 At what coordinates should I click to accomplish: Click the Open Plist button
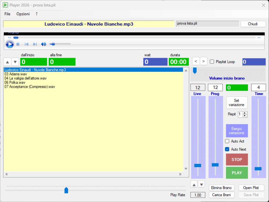coord(251,188)
